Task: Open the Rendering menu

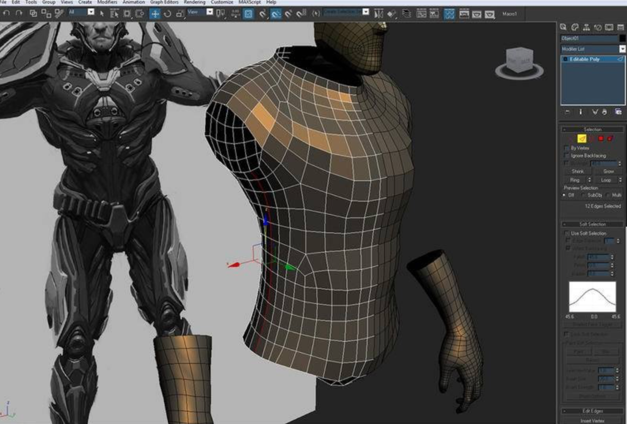Action: [194, 2]
